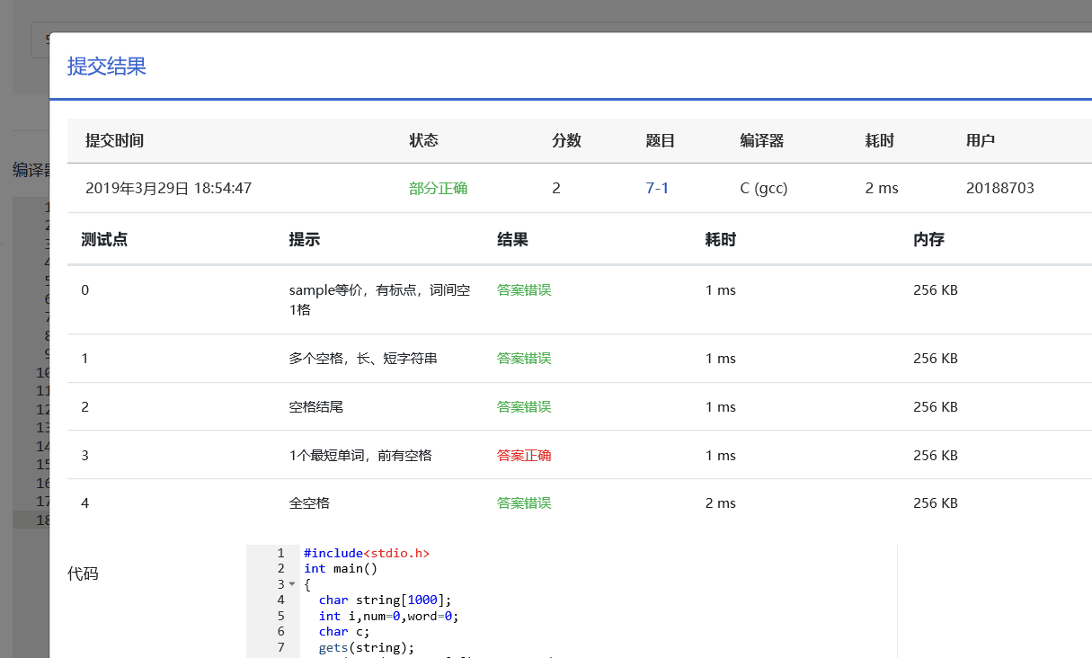Select the 编译器 column header
This screenshot has height=658, width=1092.
tap(762, 141)
